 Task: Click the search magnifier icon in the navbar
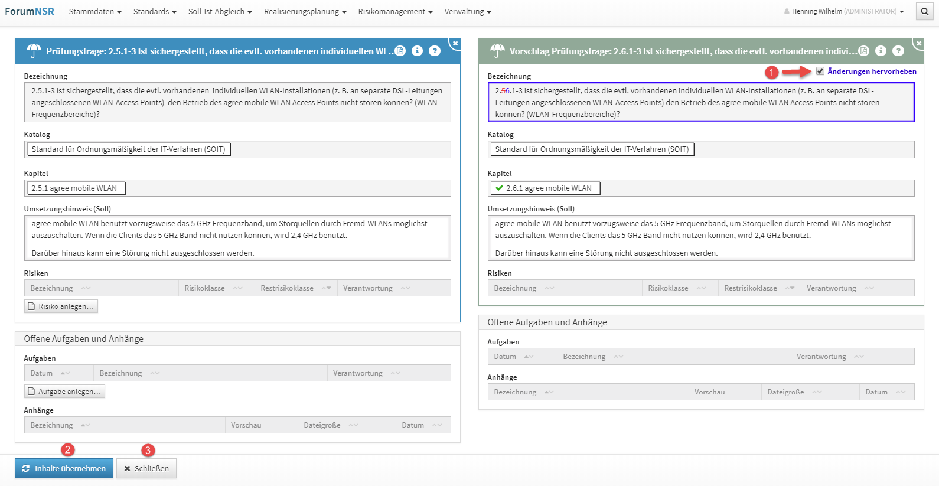click(924, 11)
